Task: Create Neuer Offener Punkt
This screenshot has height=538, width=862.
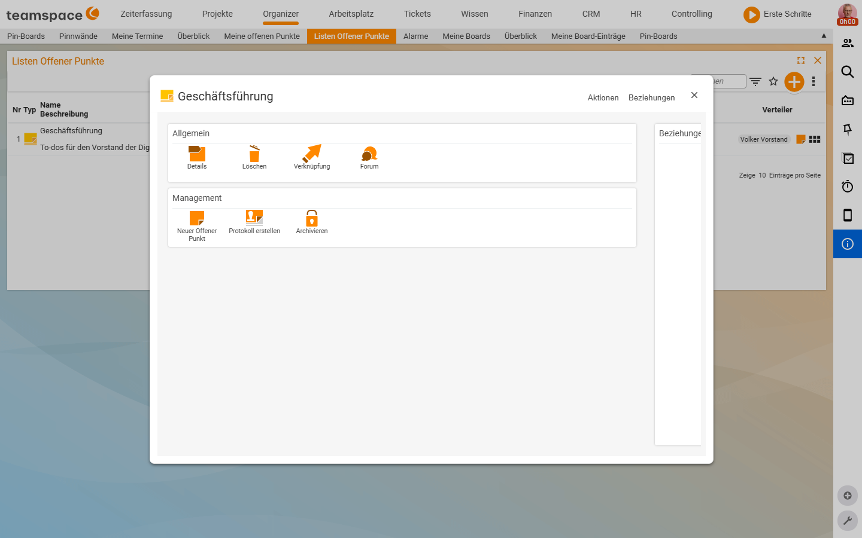Action: coord(197,225)
